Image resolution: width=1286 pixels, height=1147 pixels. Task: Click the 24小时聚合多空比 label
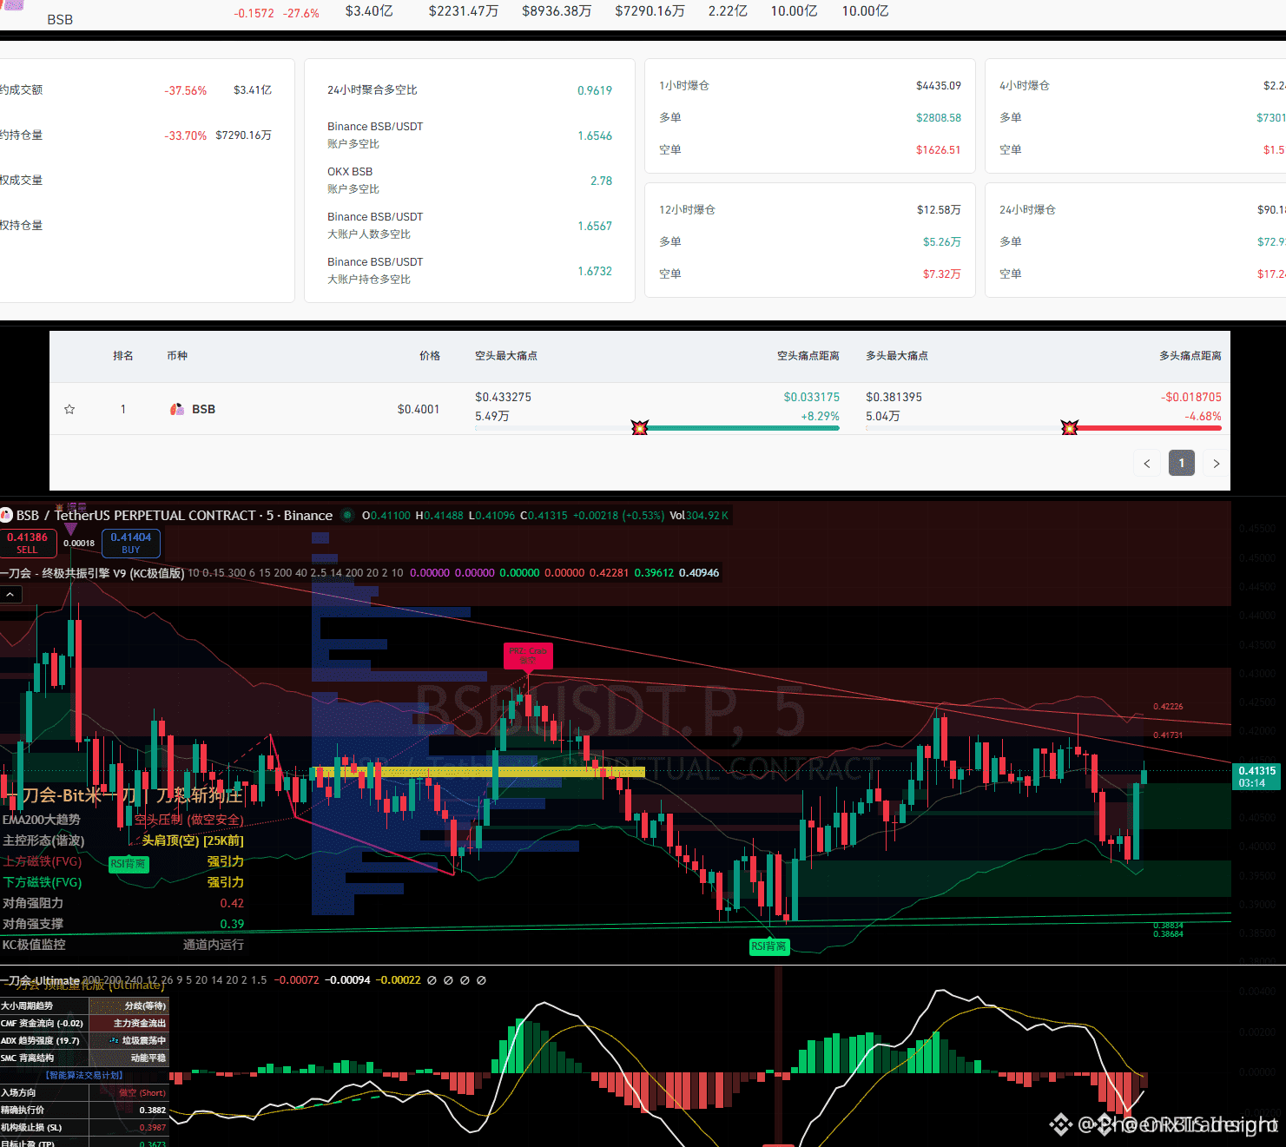tap(373, 90)
